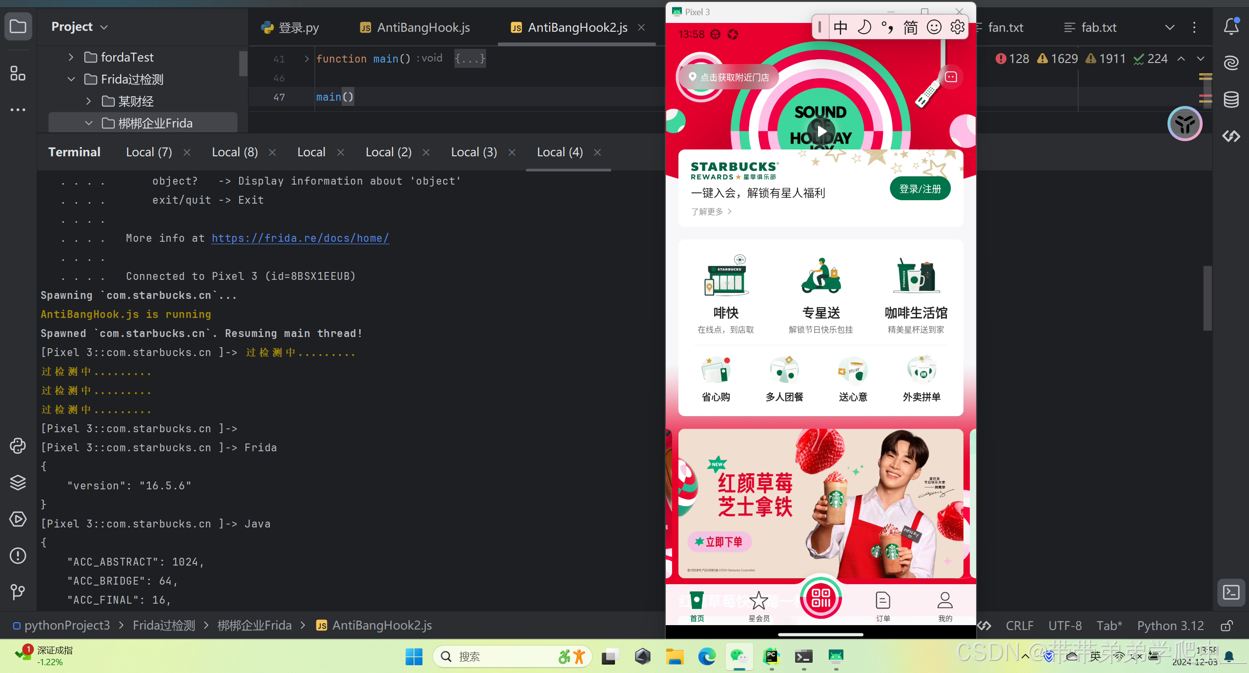Screen dimensions: 1249x673
Task: Tap the 咖啡生活馆 shop icon
Action: tap(916, 276)
